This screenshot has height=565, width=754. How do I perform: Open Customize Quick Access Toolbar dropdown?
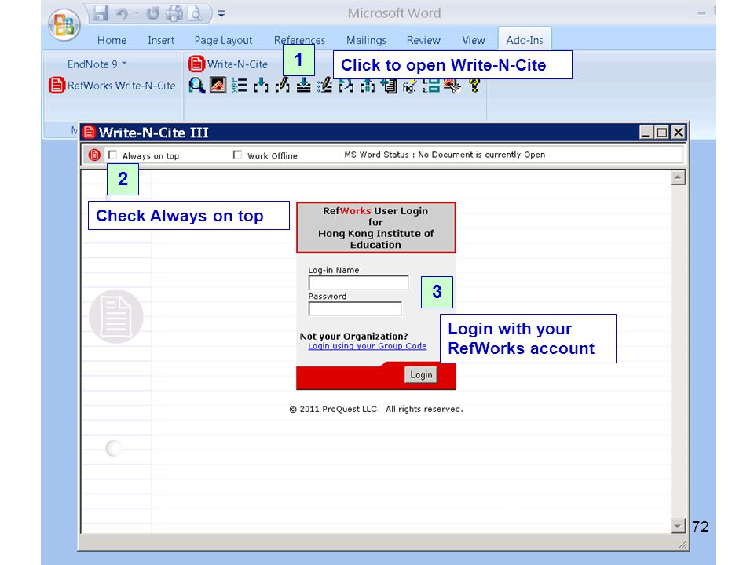click(x=221, y=14)
